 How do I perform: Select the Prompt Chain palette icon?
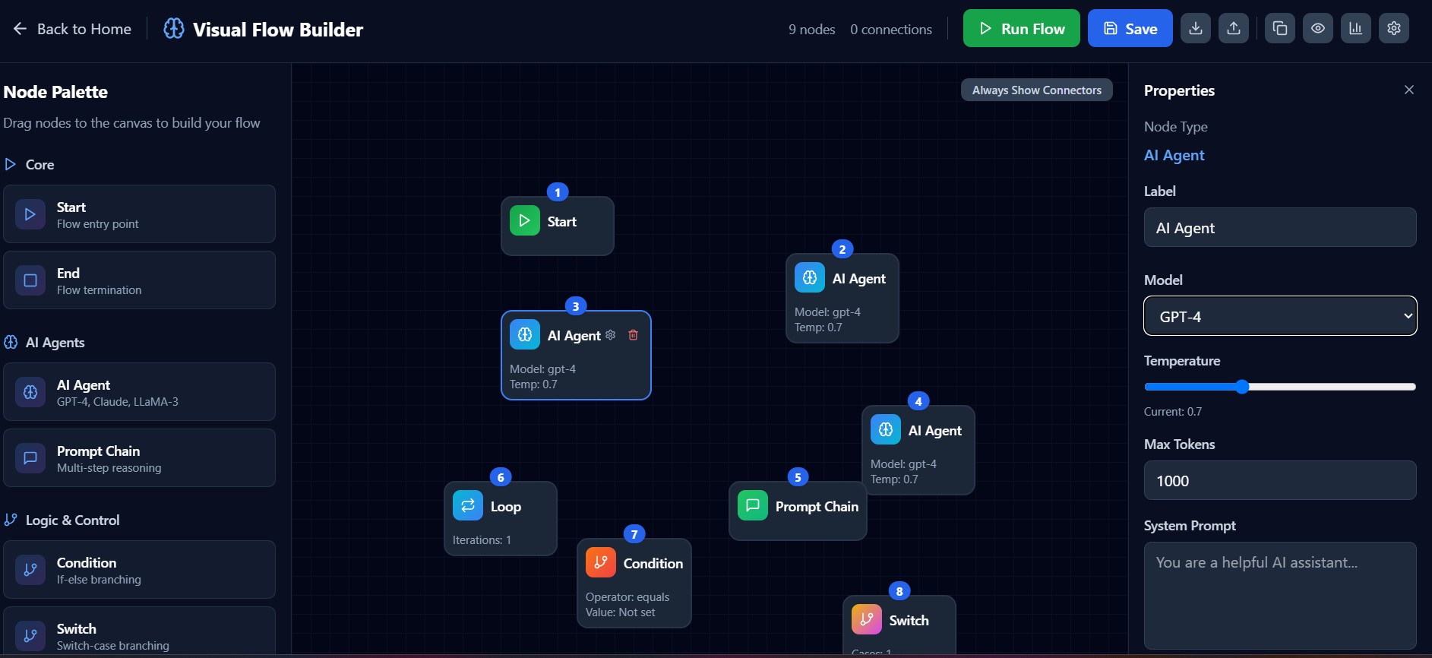[30, 458]
